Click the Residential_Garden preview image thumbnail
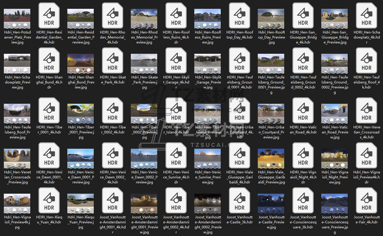This screenshot has width=383, height=236. [81, 19]
